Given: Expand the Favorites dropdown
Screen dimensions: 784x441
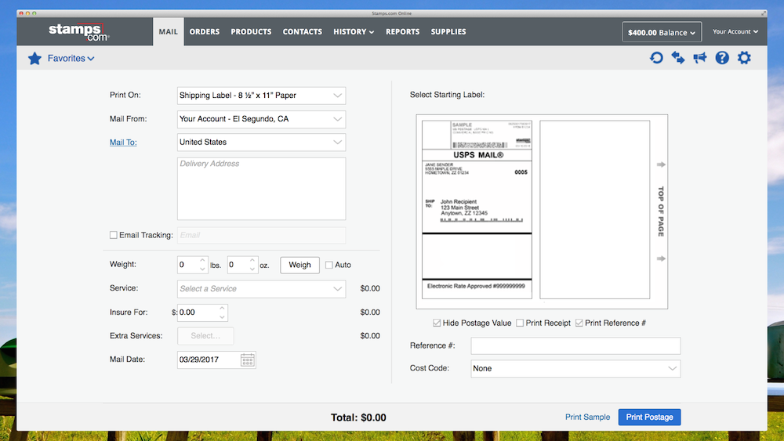Looking at the screenshot, I should point(71,59).
